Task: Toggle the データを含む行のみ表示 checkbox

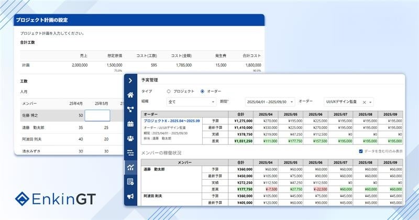Action: tap(361, 151)
